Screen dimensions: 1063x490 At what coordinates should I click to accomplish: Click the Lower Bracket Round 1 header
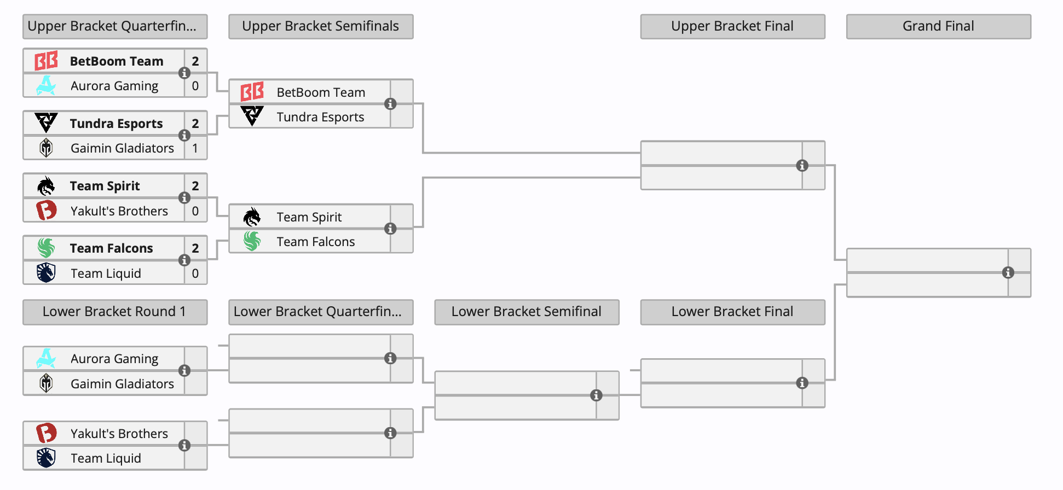pos(115,312)
